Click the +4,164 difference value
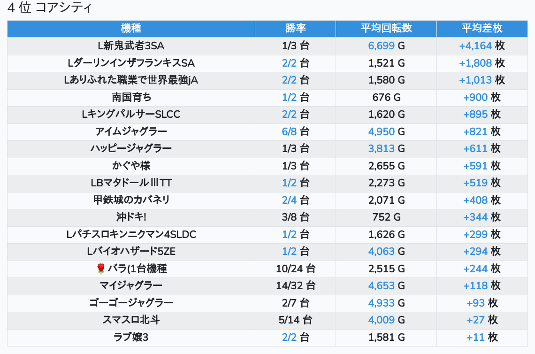Screen dimensions: 535x354 pos(475,46)
